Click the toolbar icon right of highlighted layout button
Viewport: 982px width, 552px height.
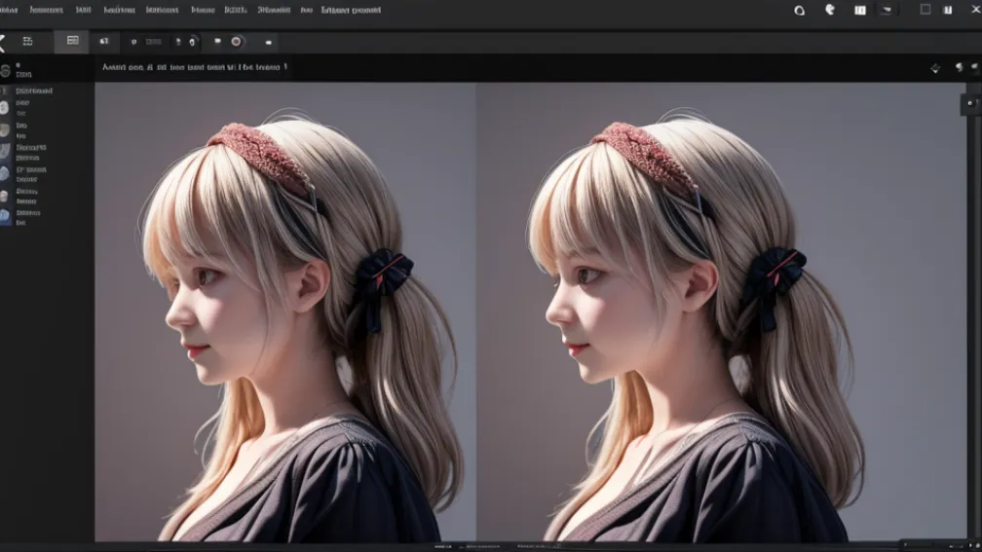click(104, 41)
